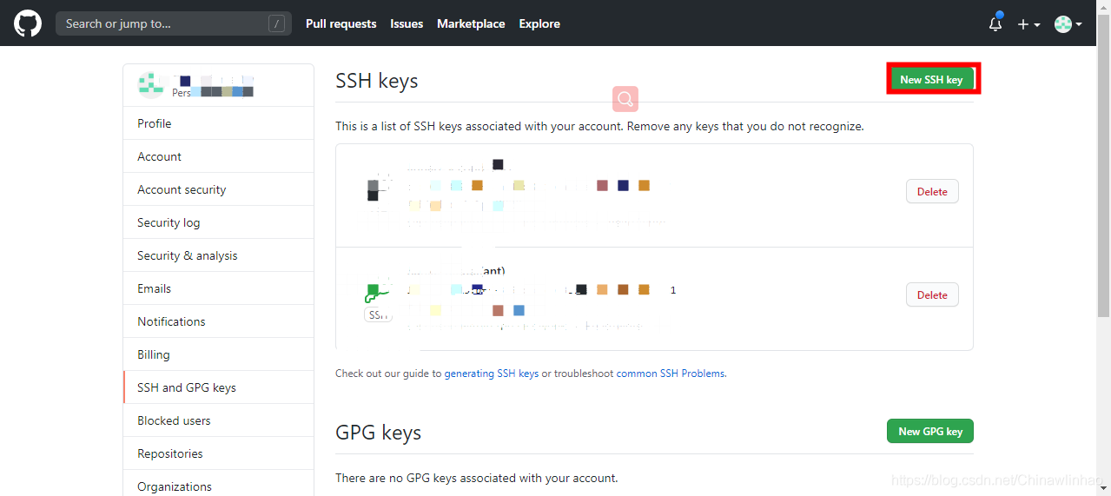Open the common SSH Problems link
Screen dimensions: 1111x496
671,374
